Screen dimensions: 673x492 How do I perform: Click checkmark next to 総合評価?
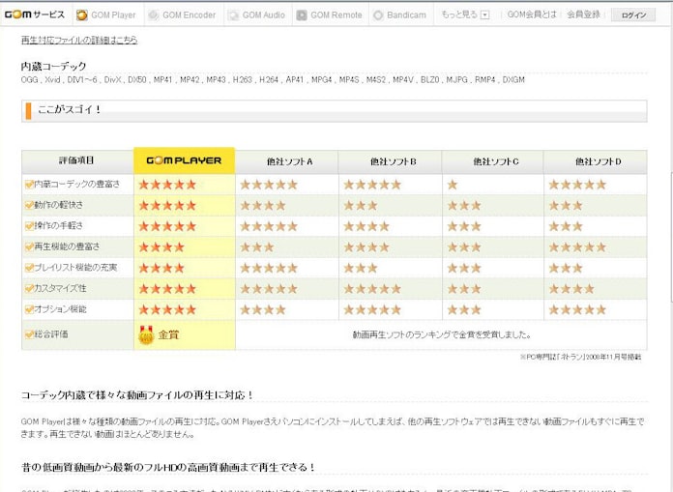(x=29, y=334)
